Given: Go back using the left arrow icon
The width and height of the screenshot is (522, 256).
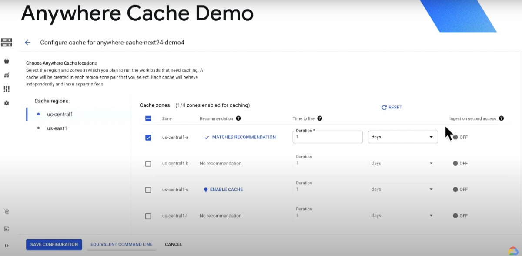Looking at the screenshot, I should tap(27, 43).
